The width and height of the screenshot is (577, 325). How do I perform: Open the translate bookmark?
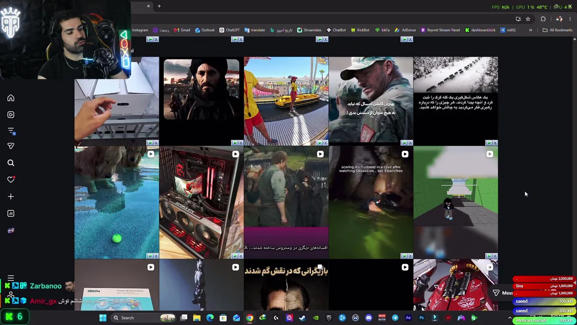pos(255,30)
